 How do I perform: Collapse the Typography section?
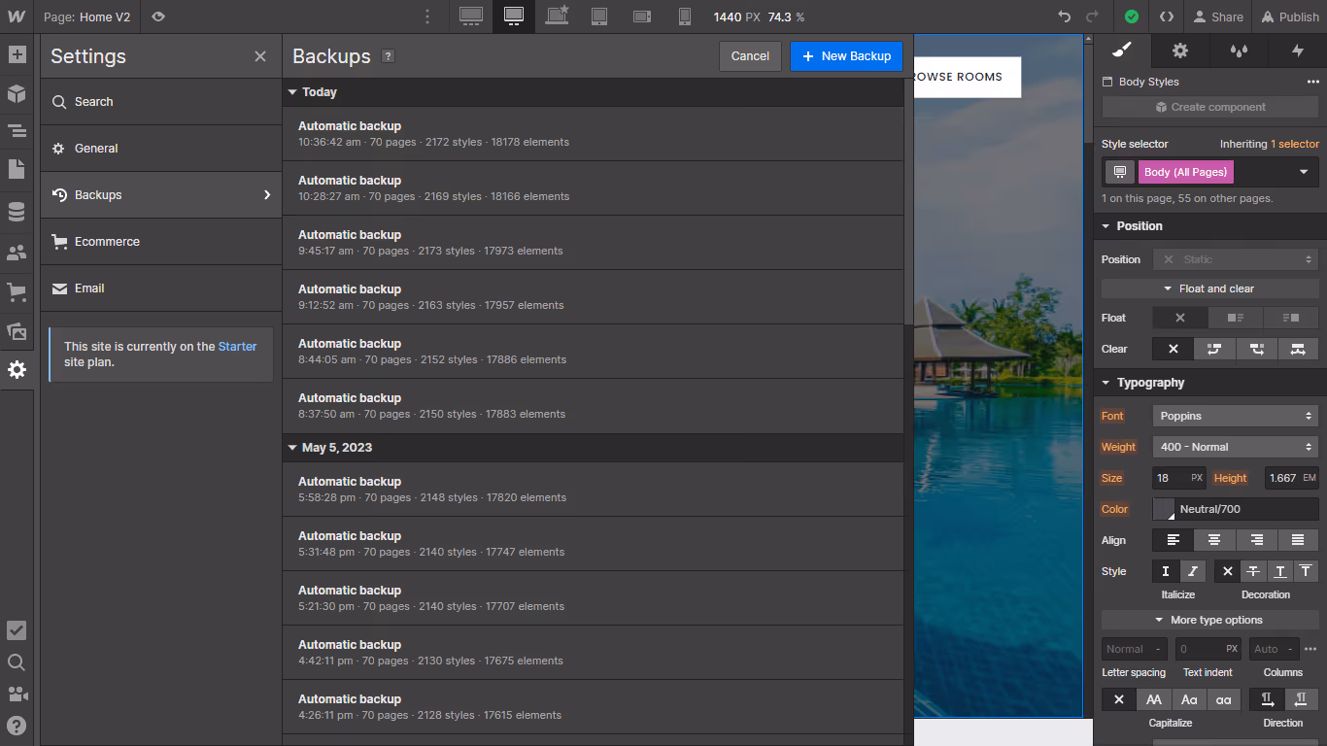point(1106,383)
